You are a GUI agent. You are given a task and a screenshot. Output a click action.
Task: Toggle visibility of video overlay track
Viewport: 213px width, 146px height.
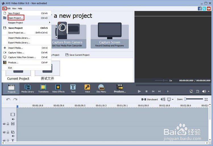[x=4, y=132]
